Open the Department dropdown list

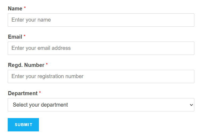tap(101, 105)
